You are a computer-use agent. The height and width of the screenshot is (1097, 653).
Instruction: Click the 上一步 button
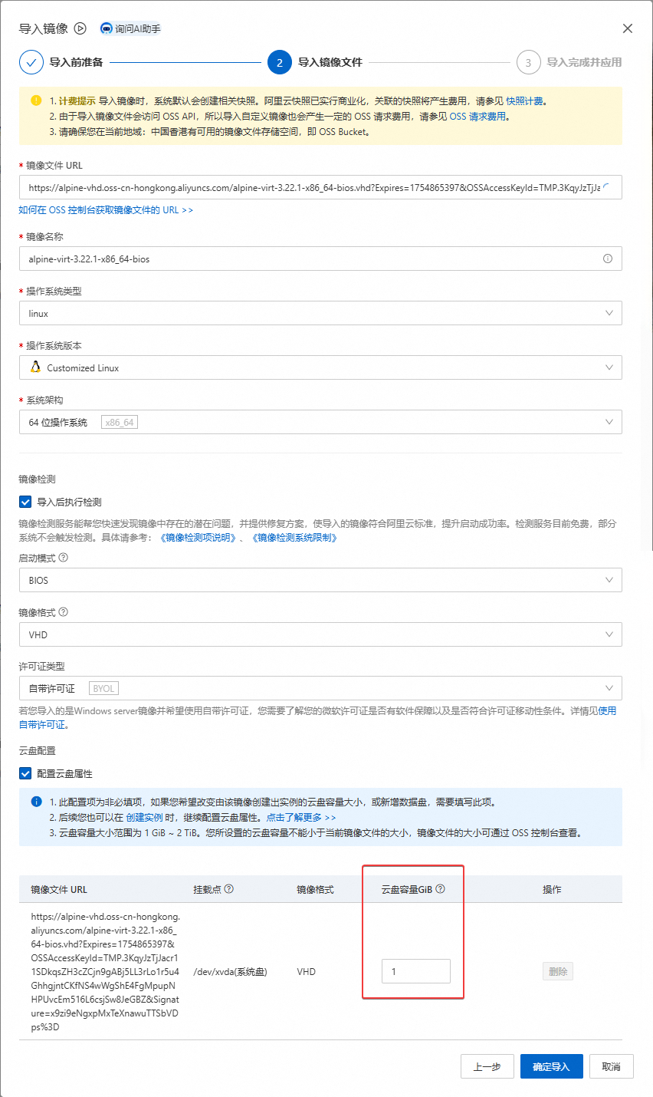(487, 1066)
